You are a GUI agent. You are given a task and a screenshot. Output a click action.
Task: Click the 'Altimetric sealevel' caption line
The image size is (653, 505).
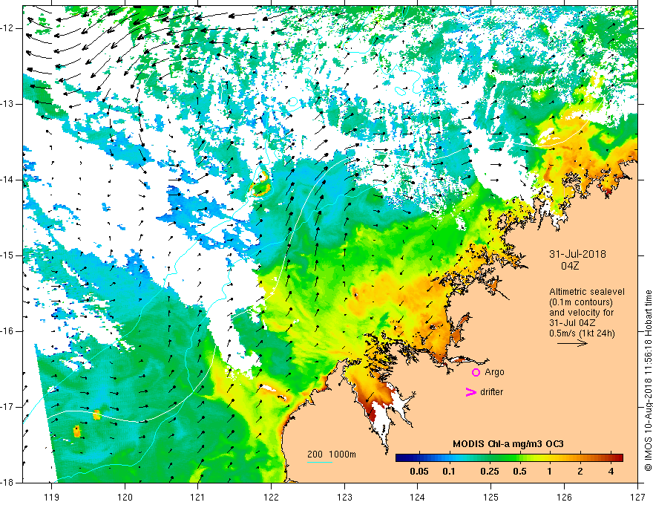587,292
